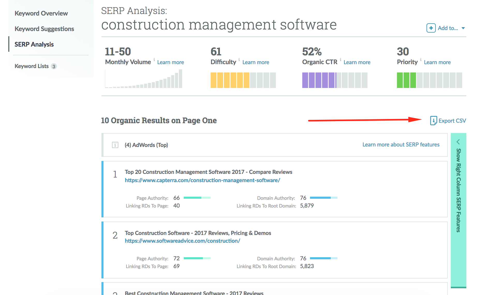
Task: Click the purple Organic CTR bar
Action: [x=335, y=80]
